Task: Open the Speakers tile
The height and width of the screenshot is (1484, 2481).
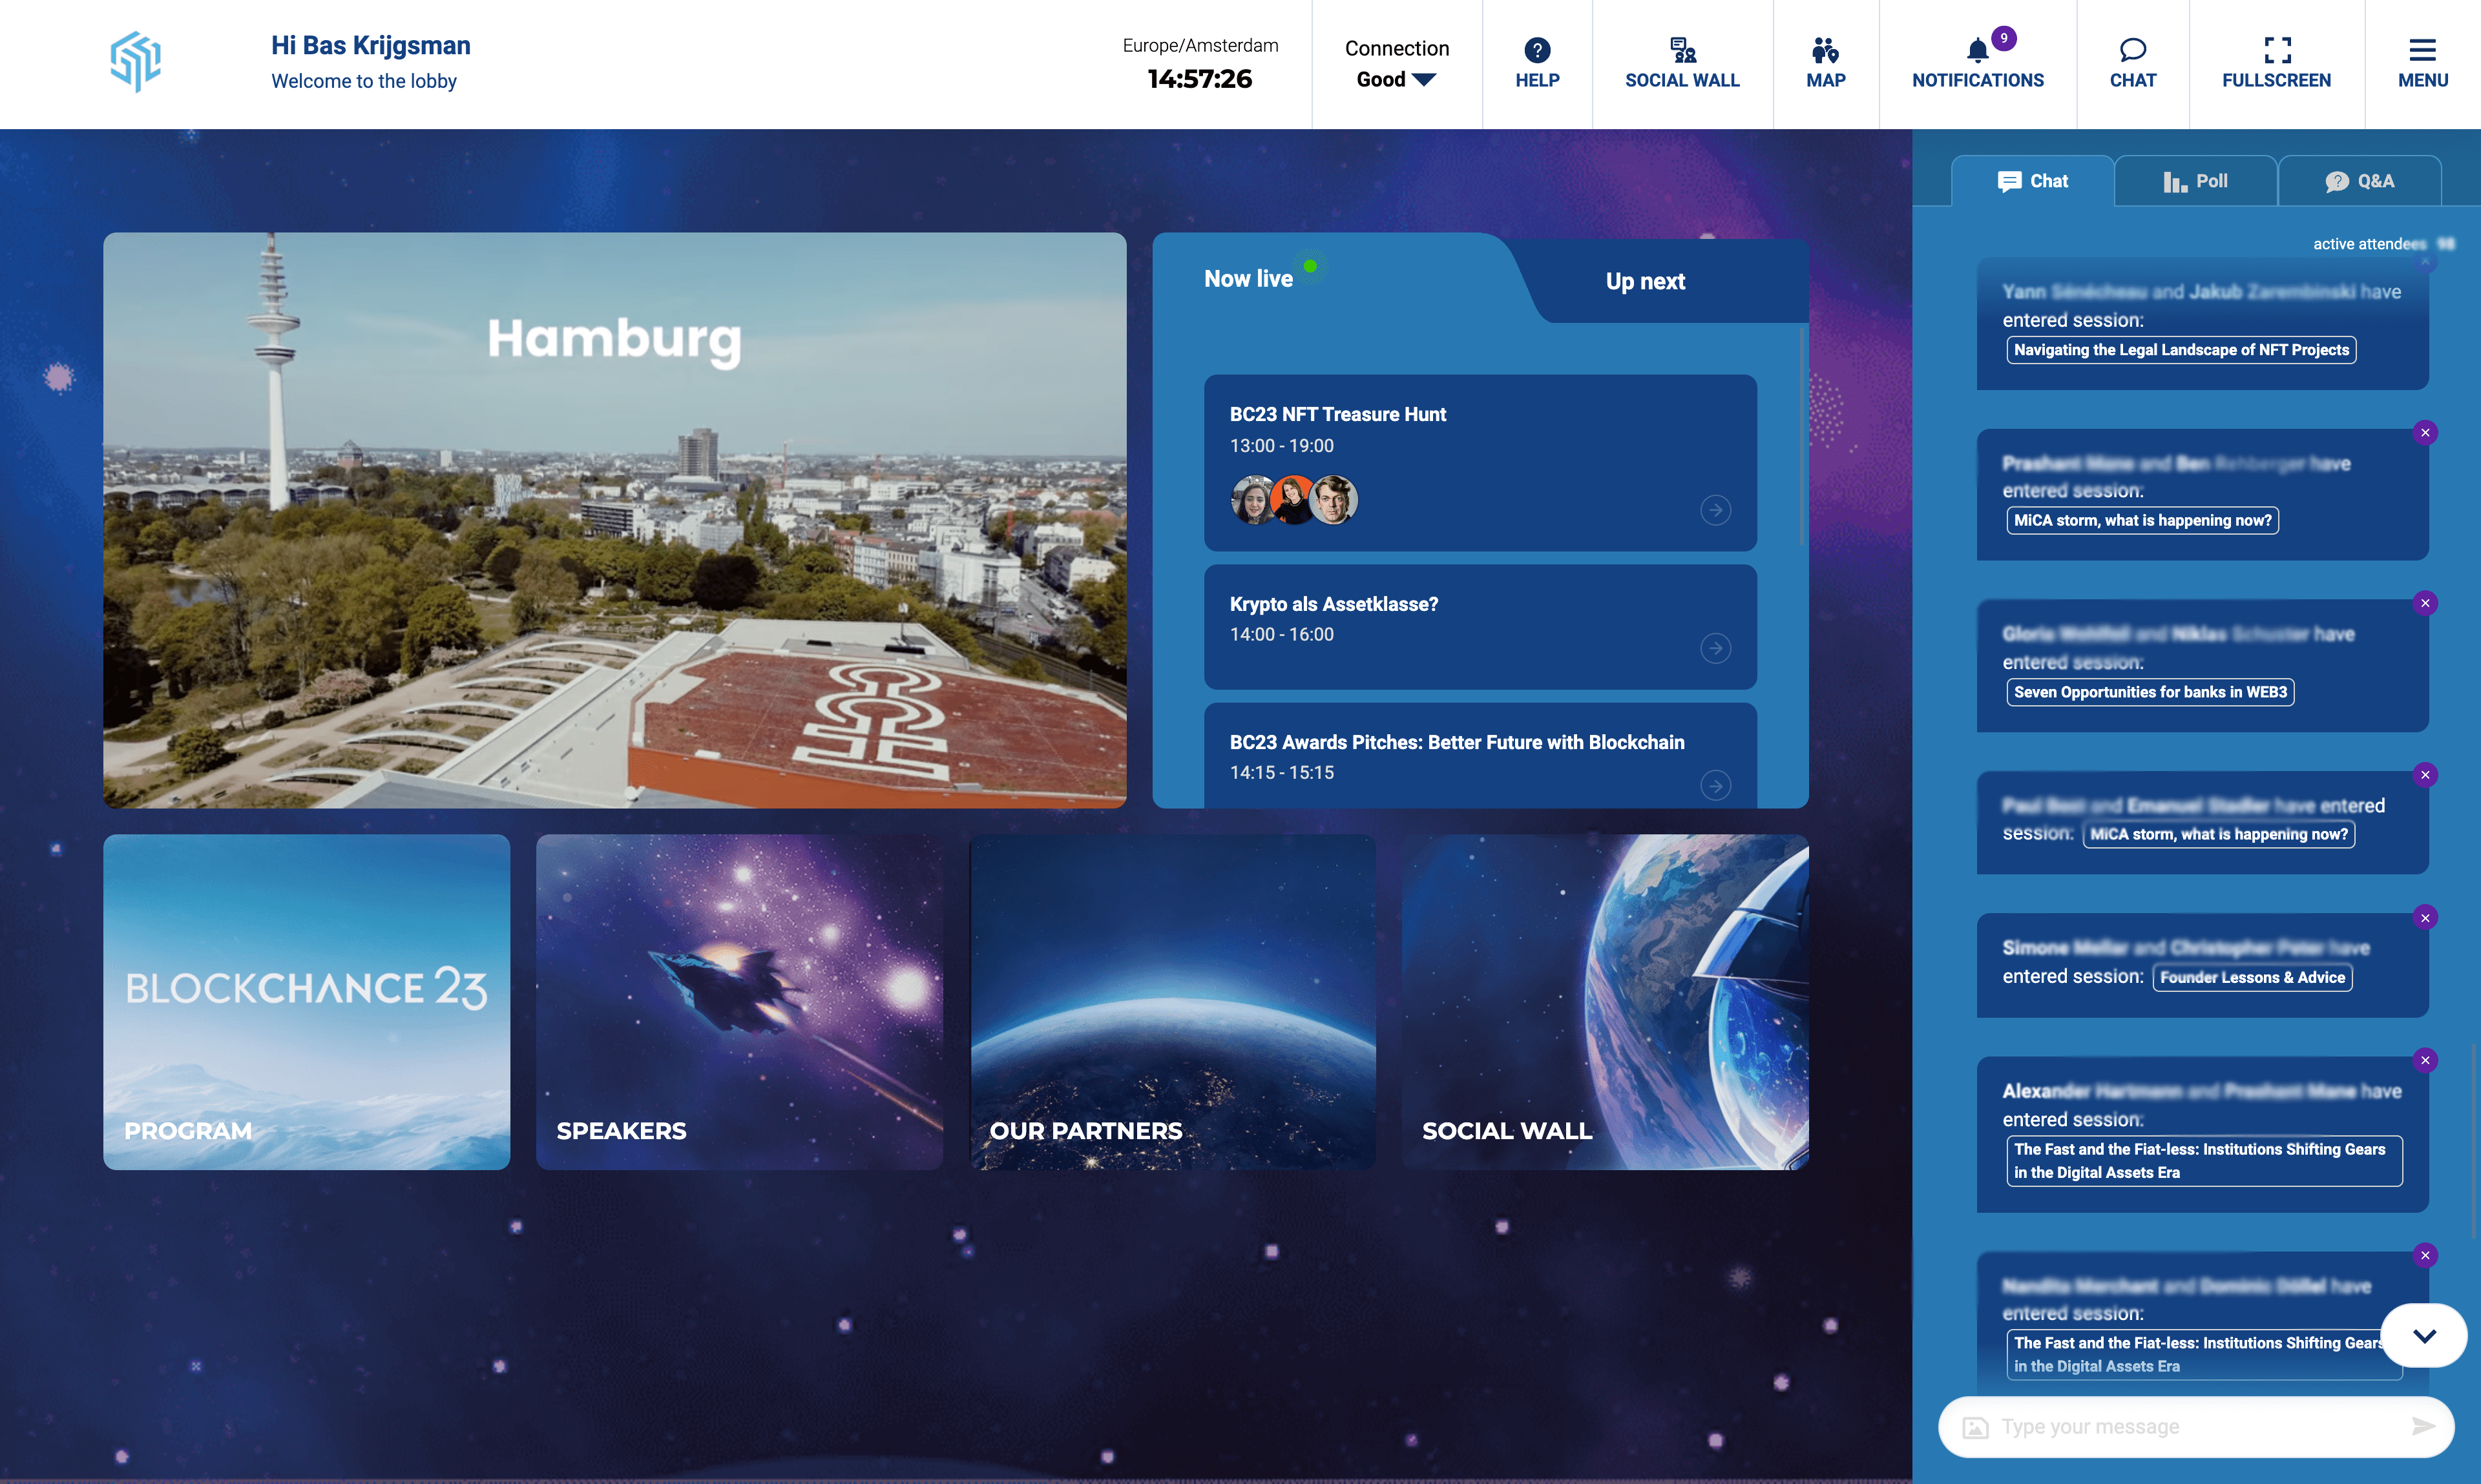Action: (x=739, y=1002)
